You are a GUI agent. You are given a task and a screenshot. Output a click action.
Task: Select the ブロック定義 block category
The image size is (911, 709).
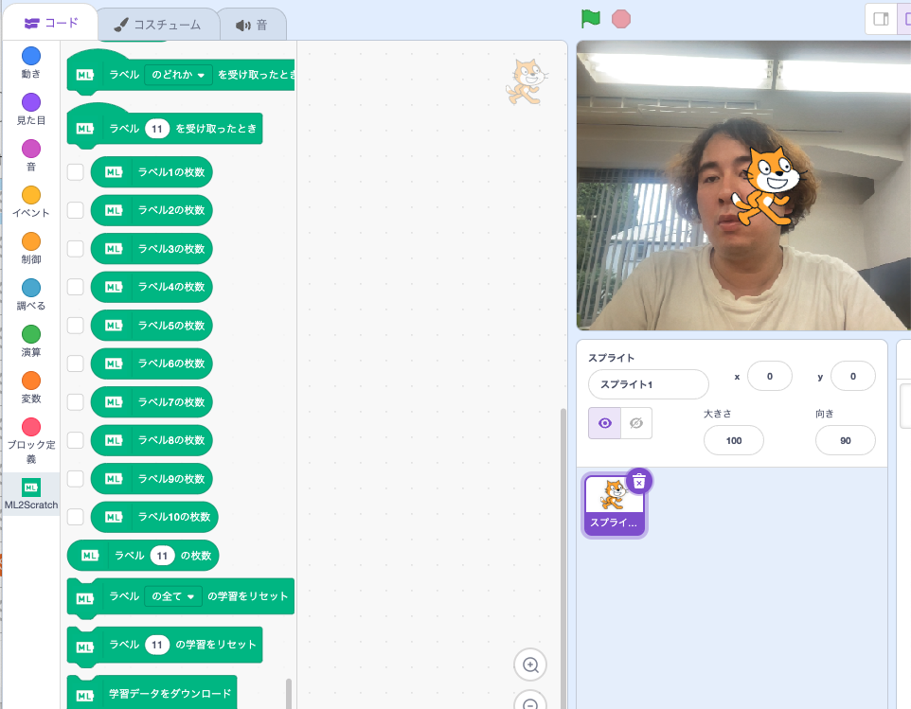31,441
